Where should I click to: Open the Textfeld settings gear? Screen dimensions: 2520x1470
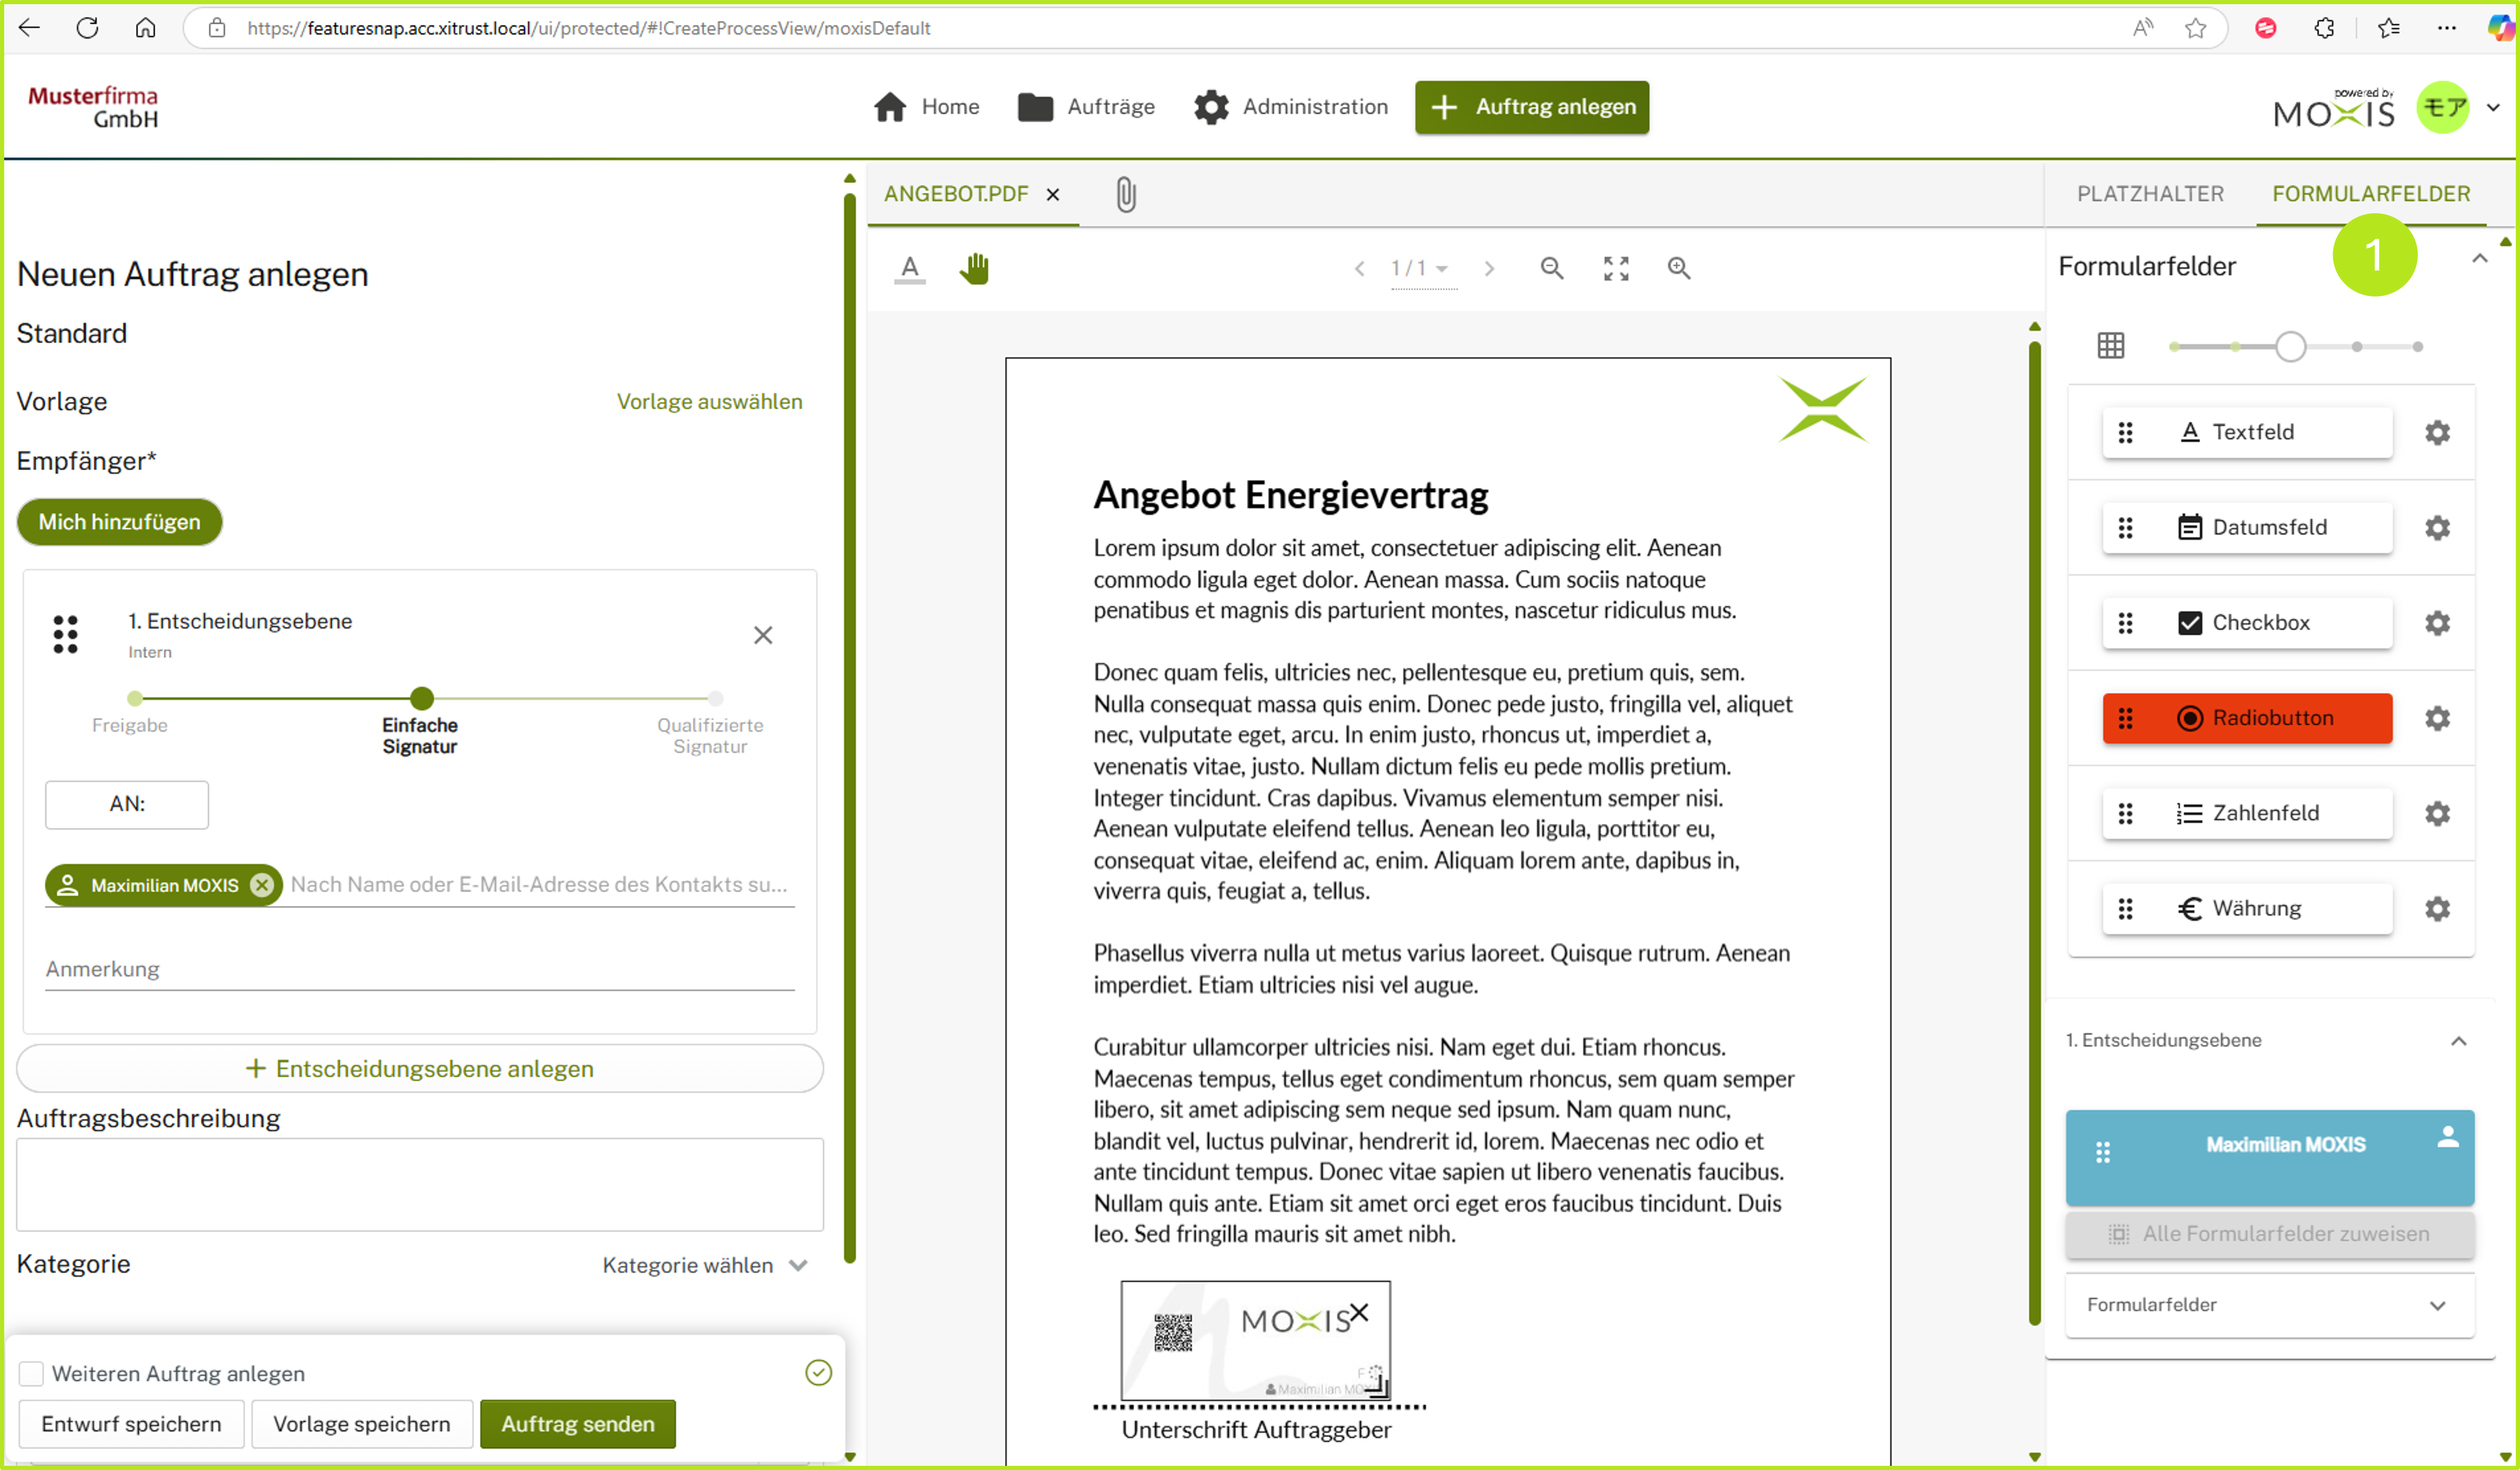tap(2437, 432)
